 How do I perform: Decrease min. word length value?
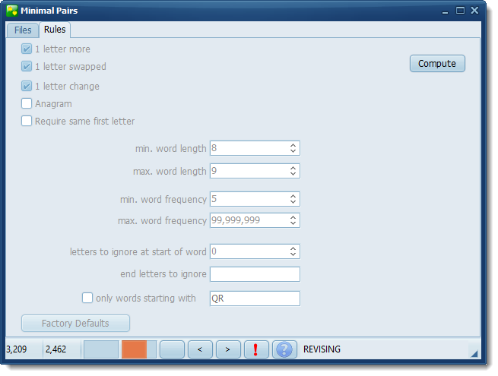293,151
